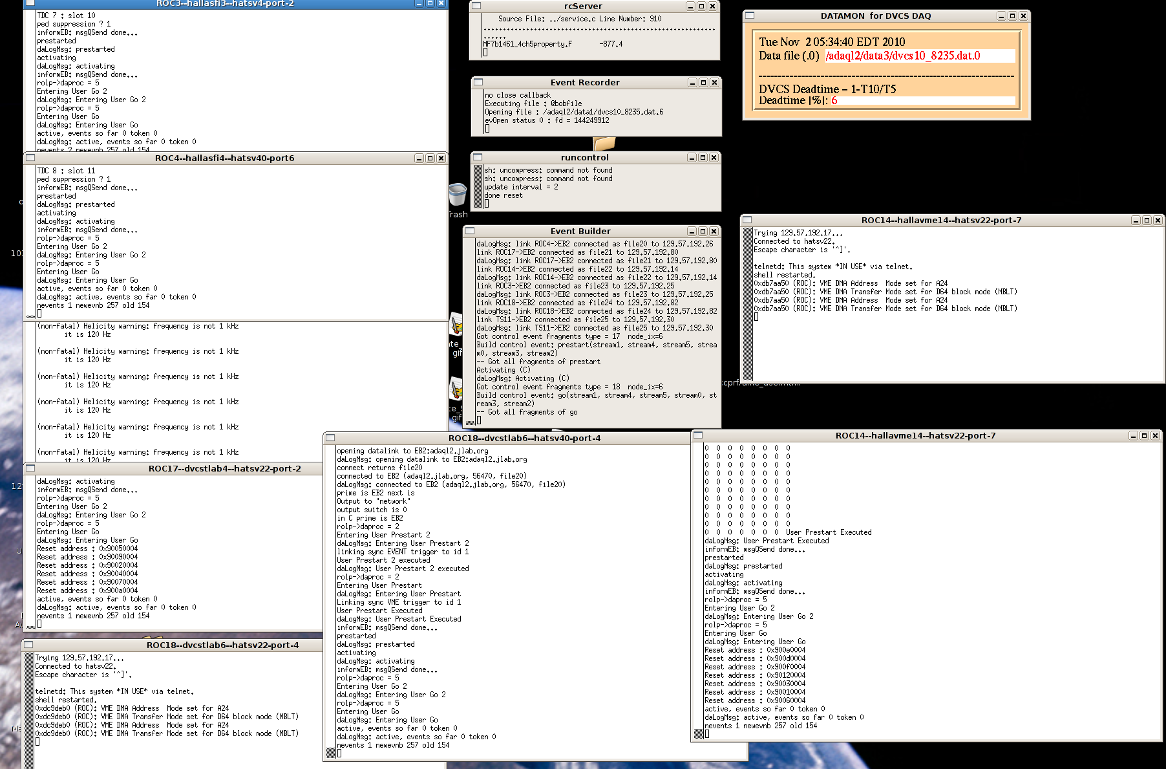The width and height of the screenshot is (1166, 769).
Task: Close the Event Builder window
Action: tap(714, 231)
